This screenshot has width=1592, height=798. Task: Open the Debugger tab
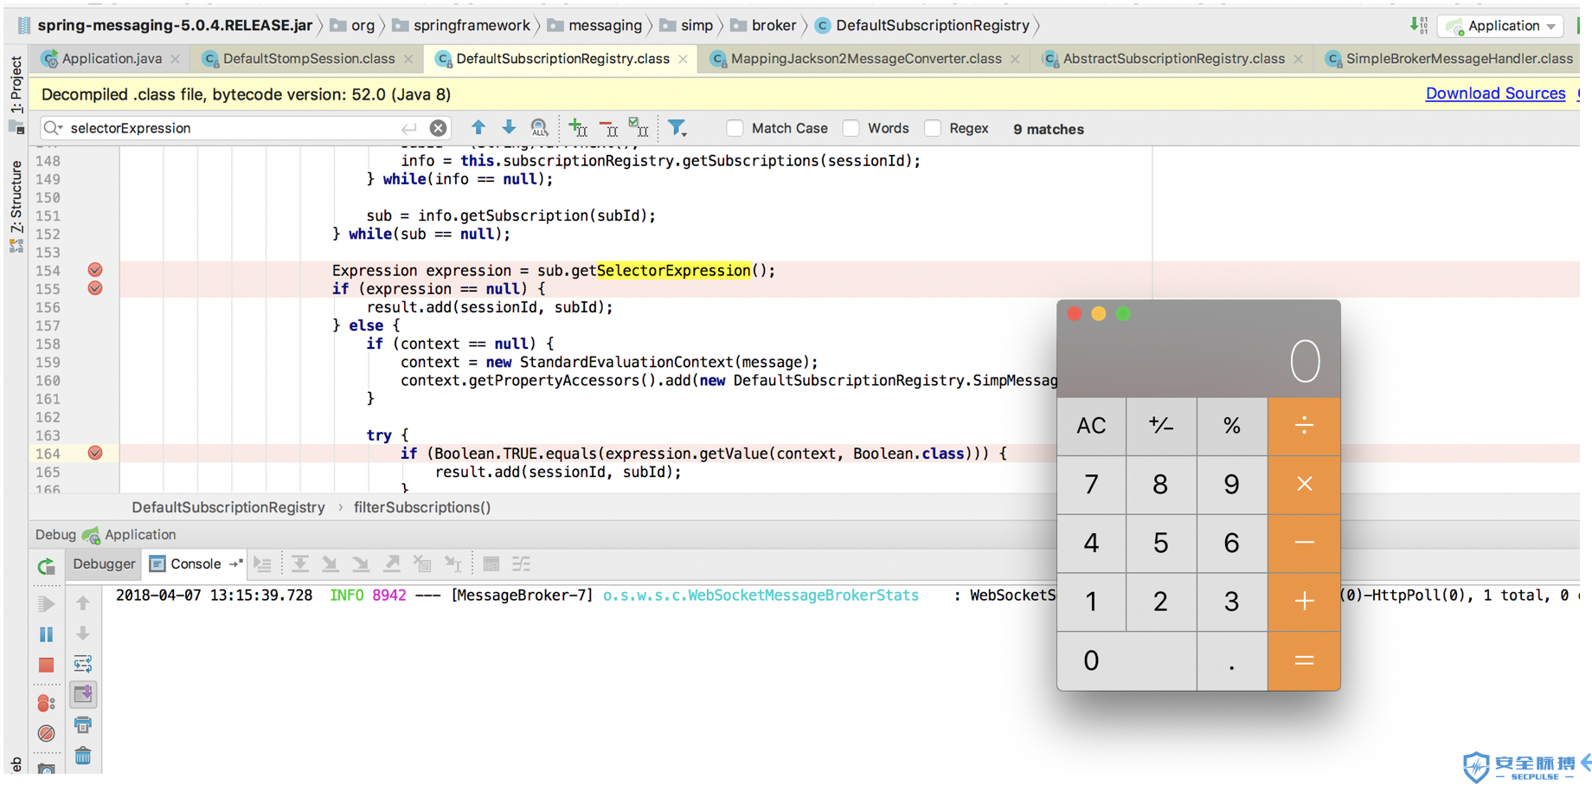click(104, 564)
